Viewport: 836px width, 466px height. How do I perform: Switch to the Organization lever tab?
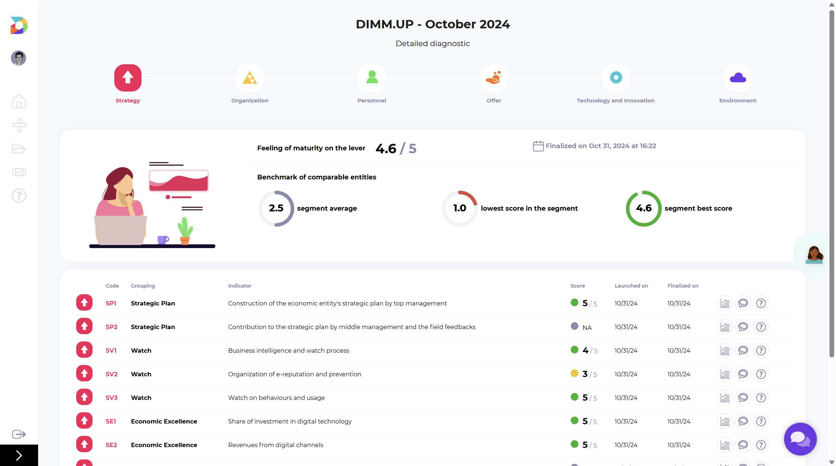coord(250,78)
